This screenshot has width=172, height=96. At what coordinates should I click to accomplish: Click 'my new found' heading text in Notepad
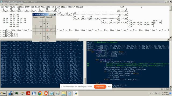(8, 7)
